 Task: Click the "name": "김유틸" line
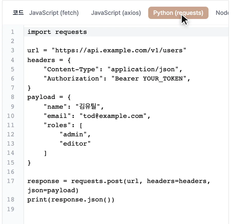[74, 106]
